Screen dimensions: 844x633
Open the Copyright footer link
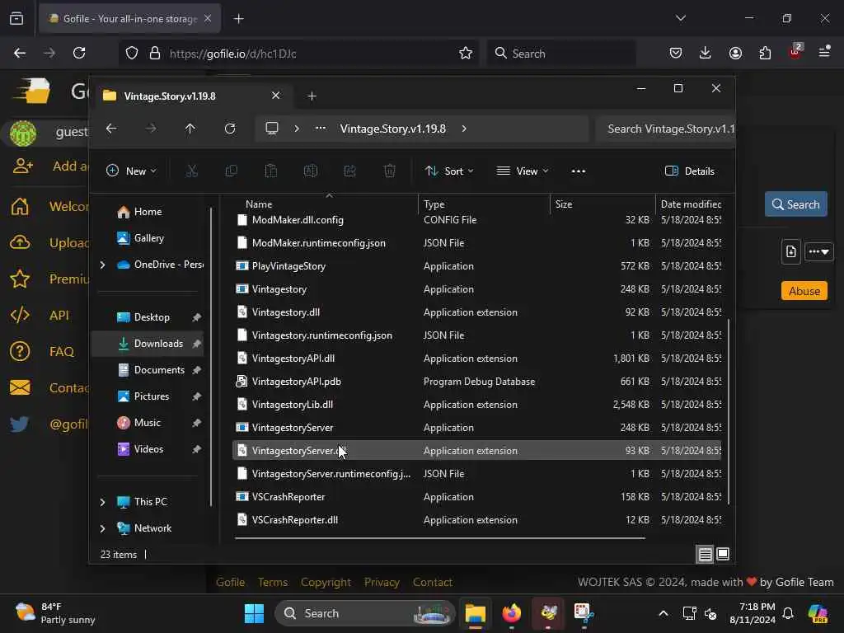326,582
